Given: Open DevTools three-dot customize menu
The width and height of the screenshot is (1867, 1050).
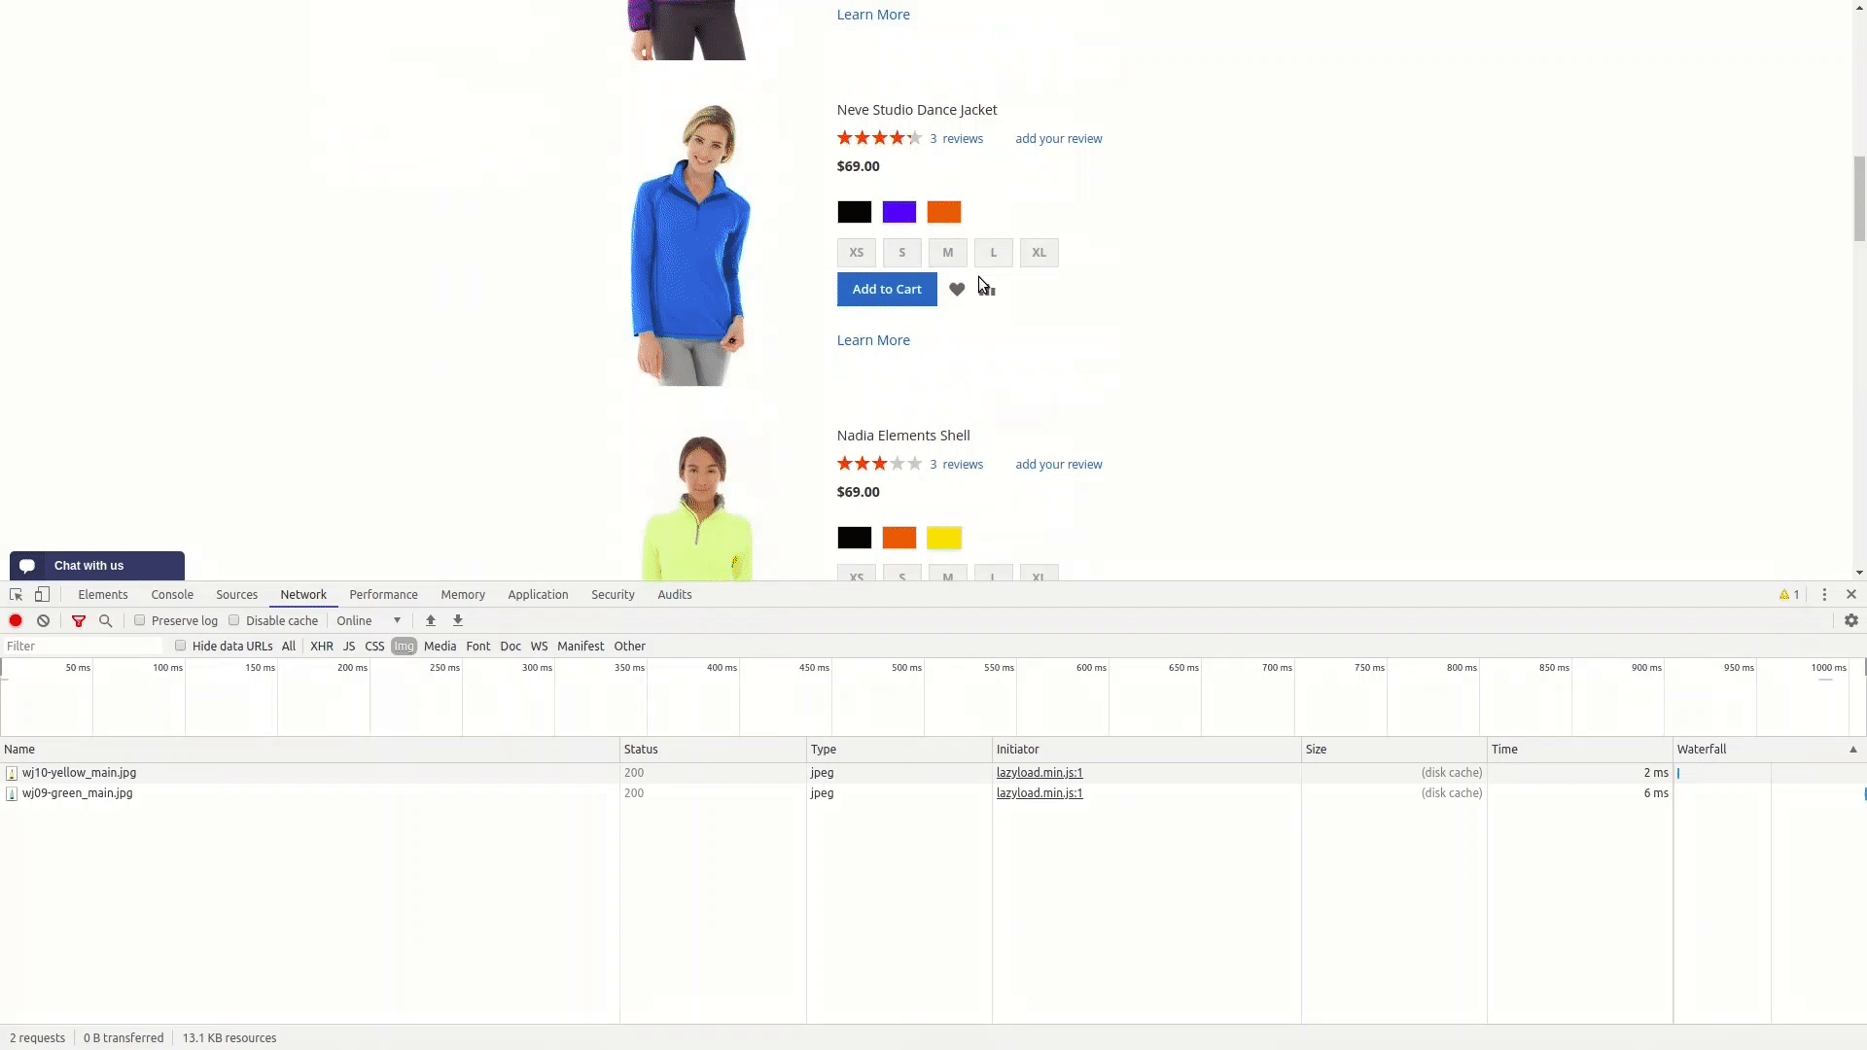Looking at the screenshot, I should 1824,594.
